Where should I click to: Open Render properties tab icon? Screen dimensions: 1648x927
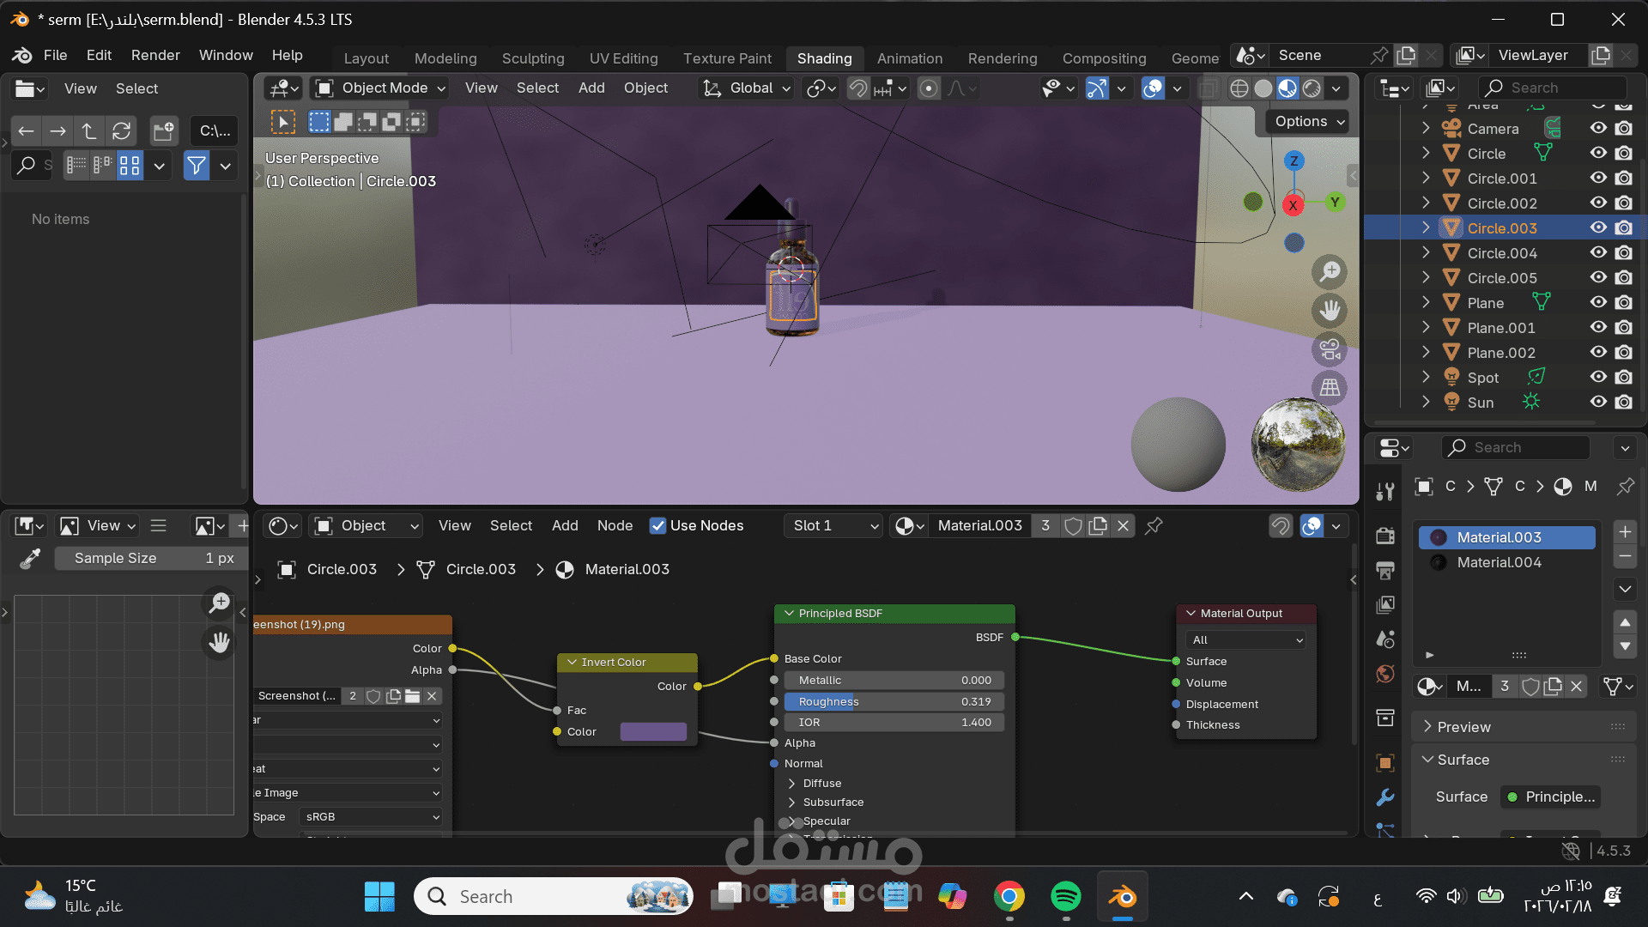pyautogui.click(x=1384, y=536)
